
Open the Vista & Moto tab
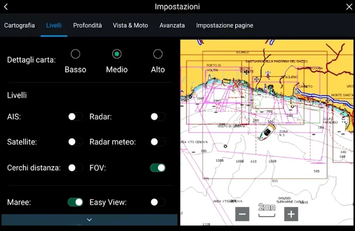[130, 25]
